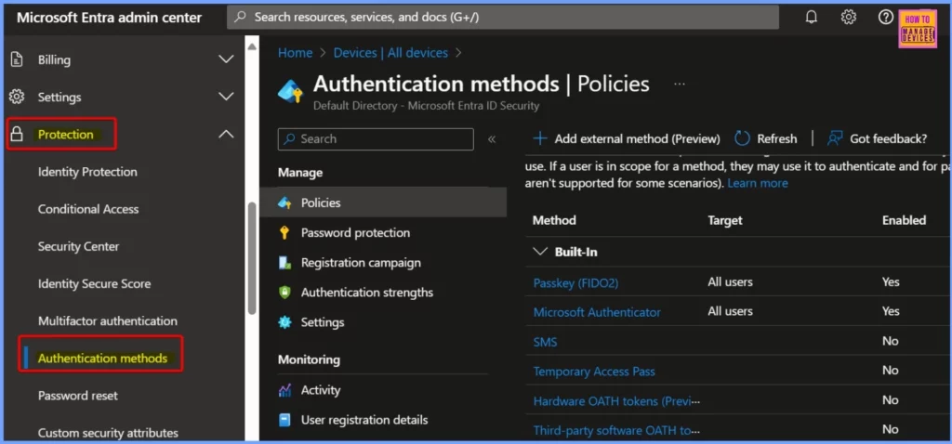Click the Method column header
This screenshot has height=444, width=952.
pyautogui.click(x=554, y=220)
